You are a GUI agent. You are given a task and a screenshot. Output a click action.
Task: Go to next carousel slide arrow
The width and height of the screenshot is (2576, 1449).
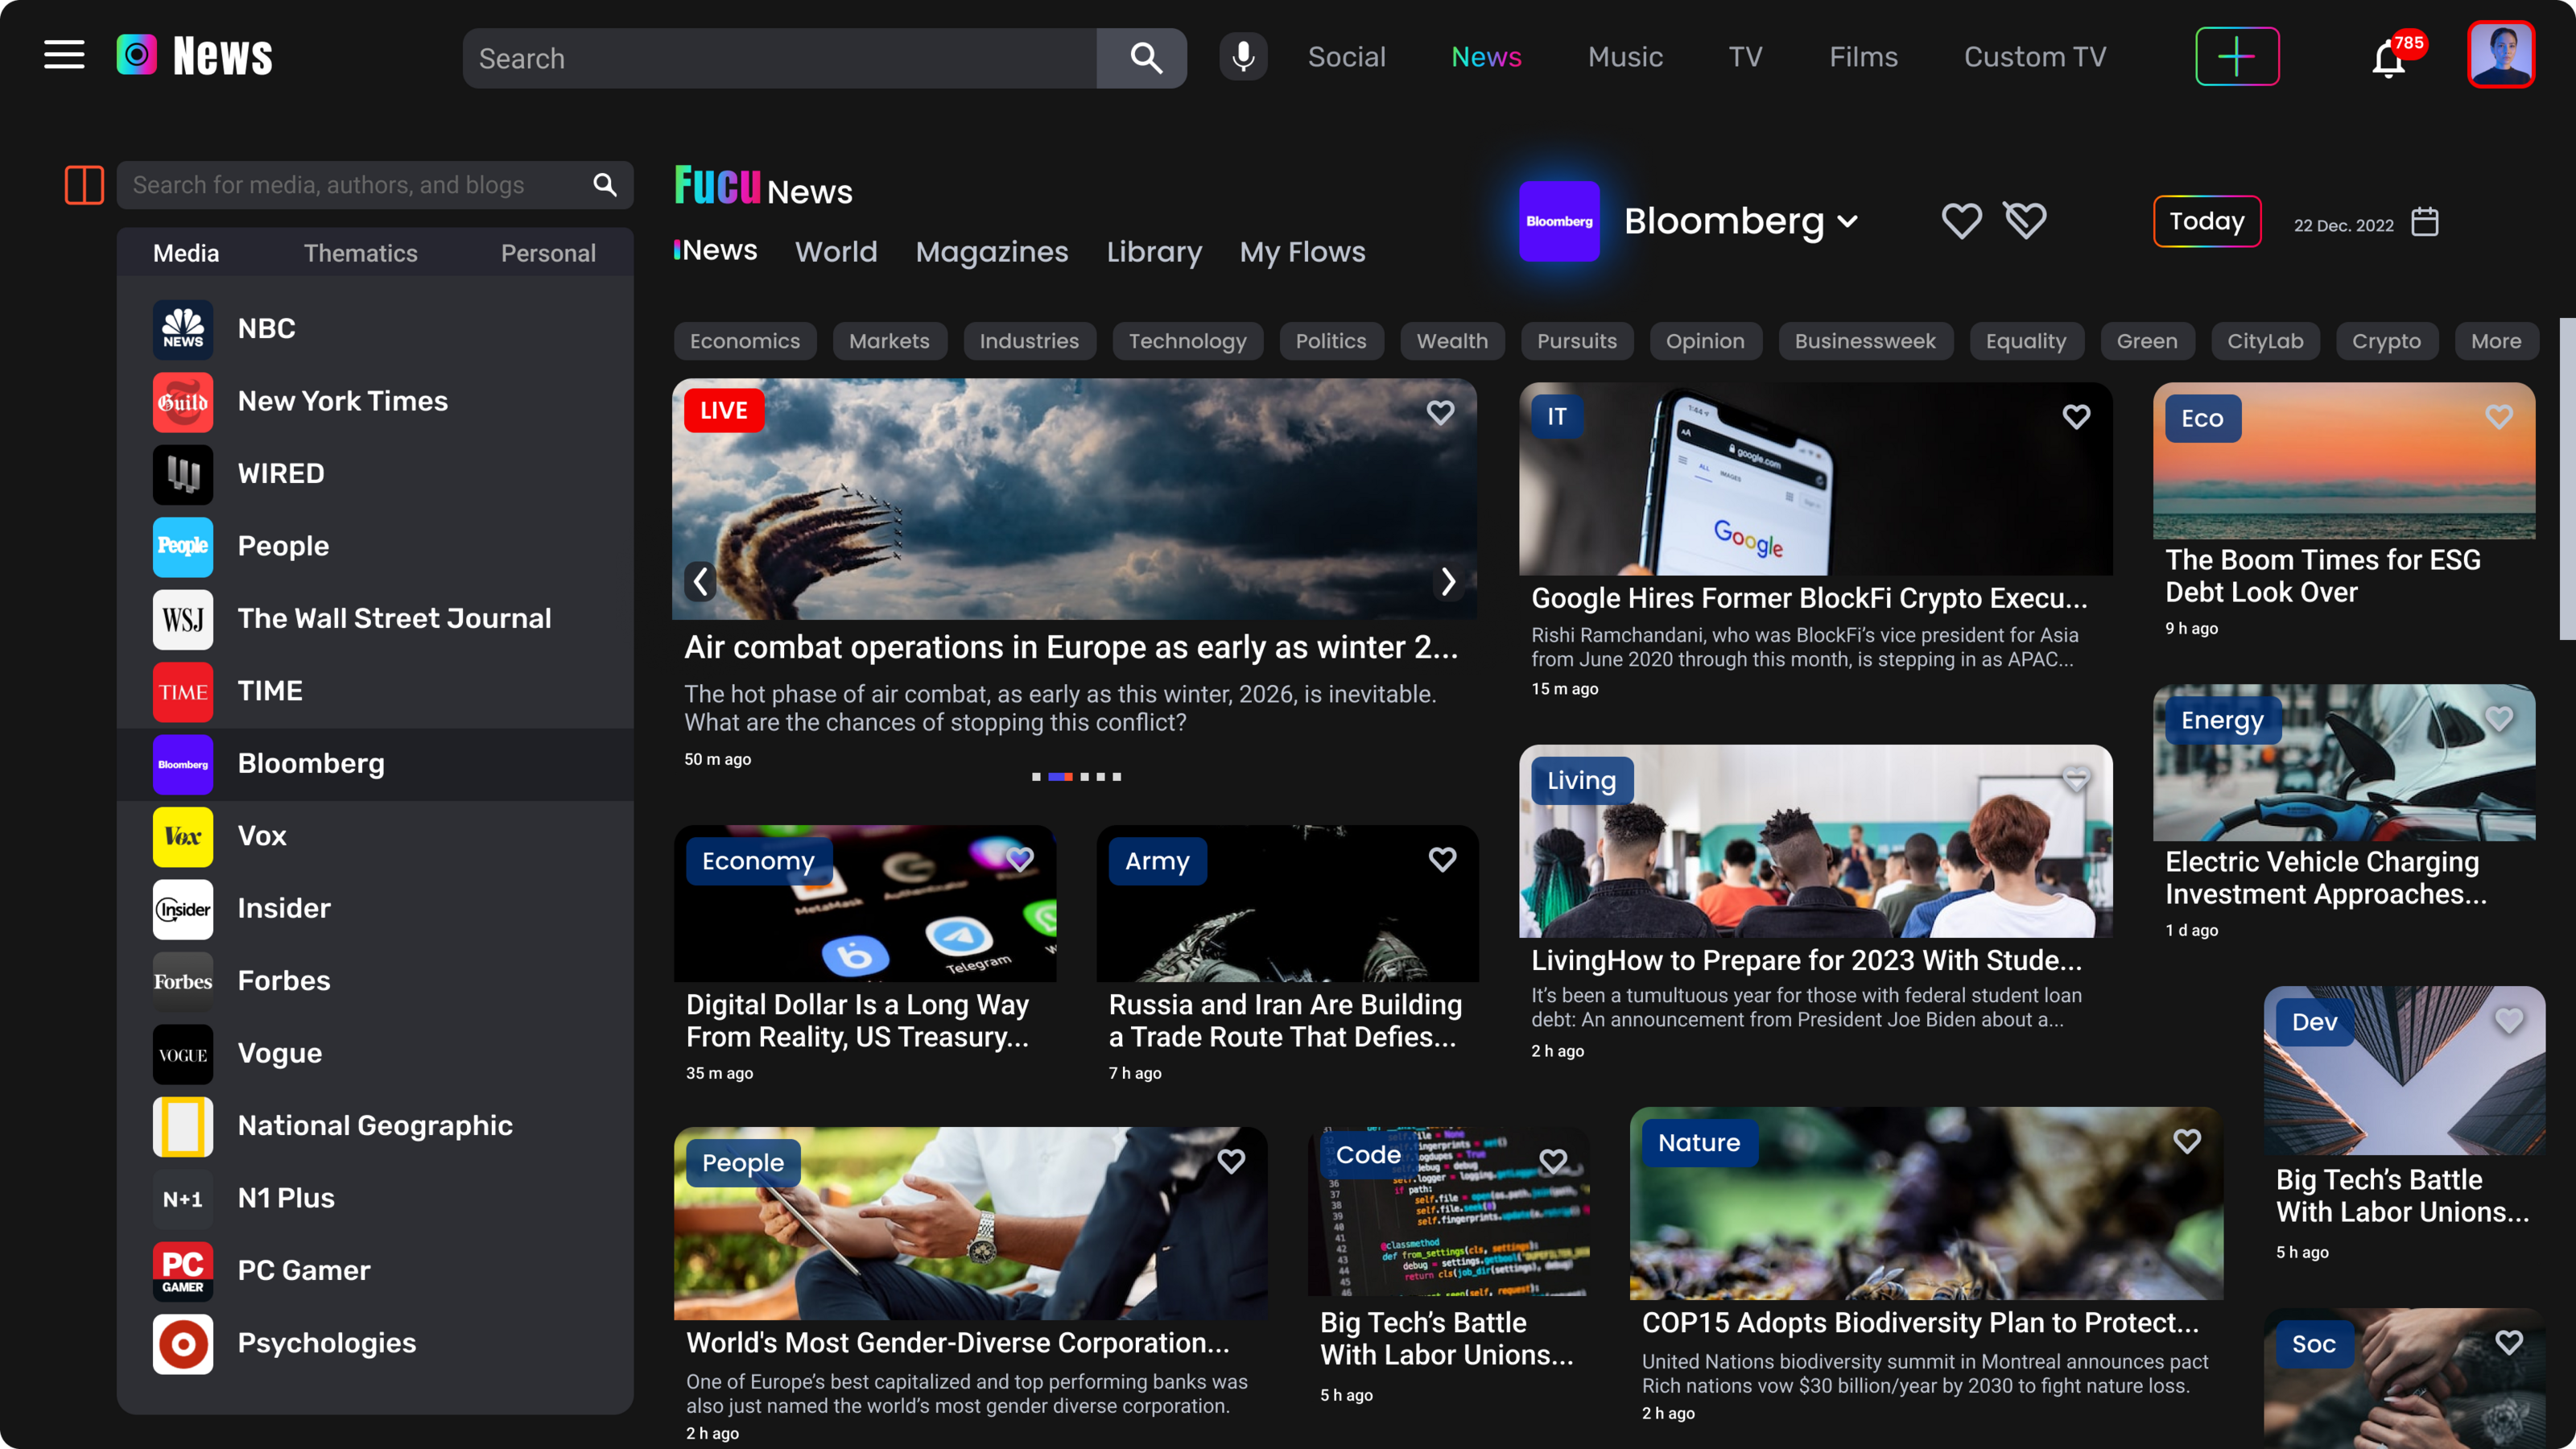coord(1448,581)
